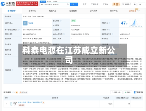Viewport: 146px width, 111px height.
Task: Clear the search box text
Action: coord(68,4)
